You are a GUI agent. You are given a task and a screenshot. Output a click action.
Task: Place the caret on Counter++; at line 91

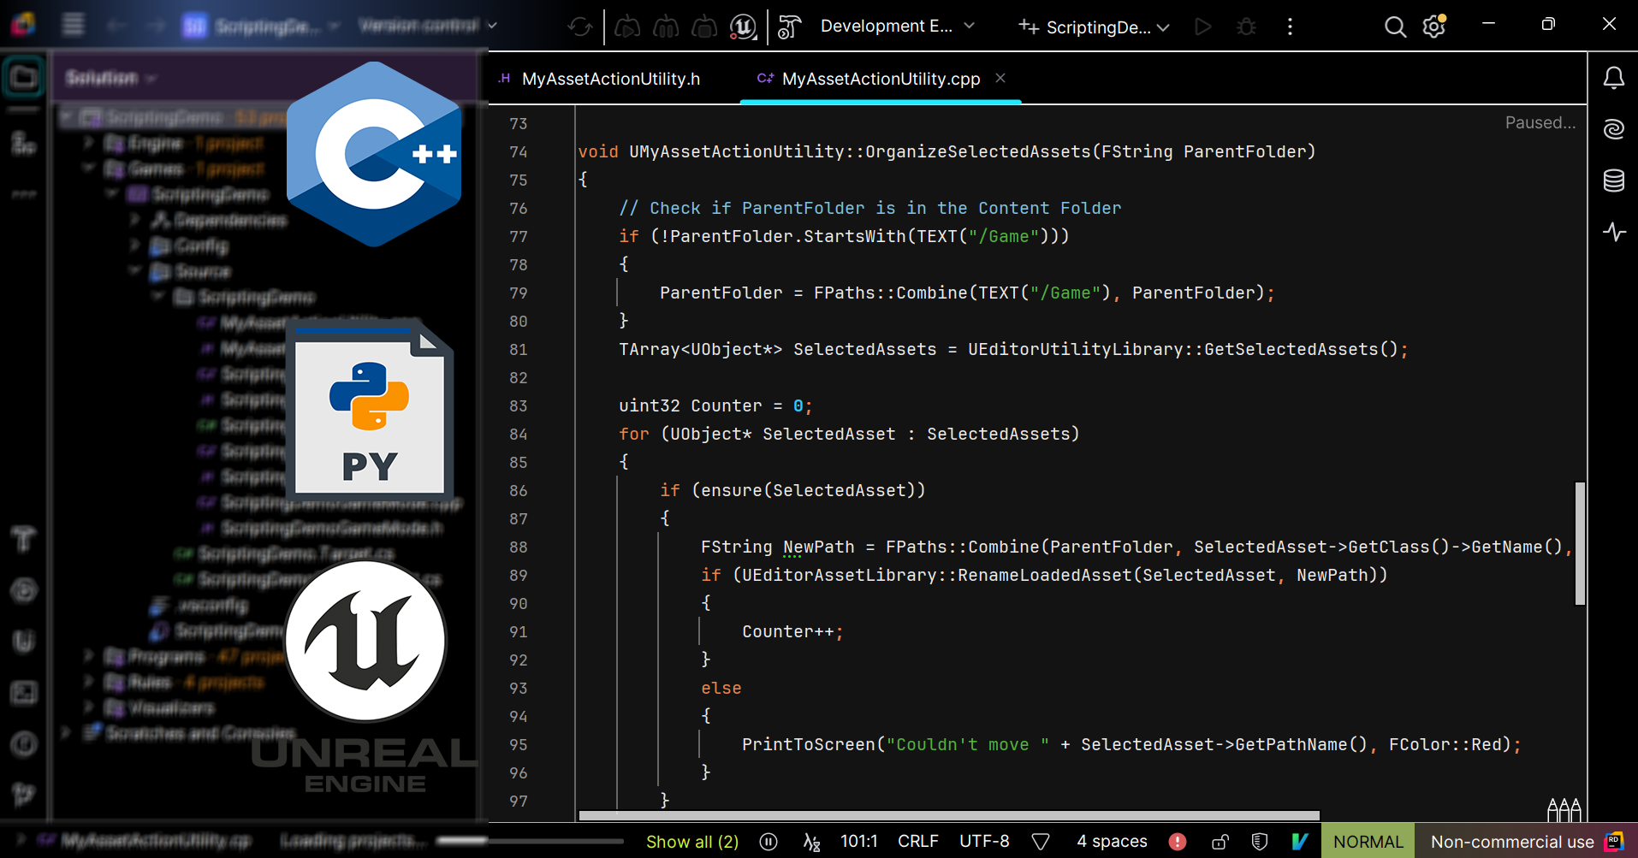tap(792, 631)
